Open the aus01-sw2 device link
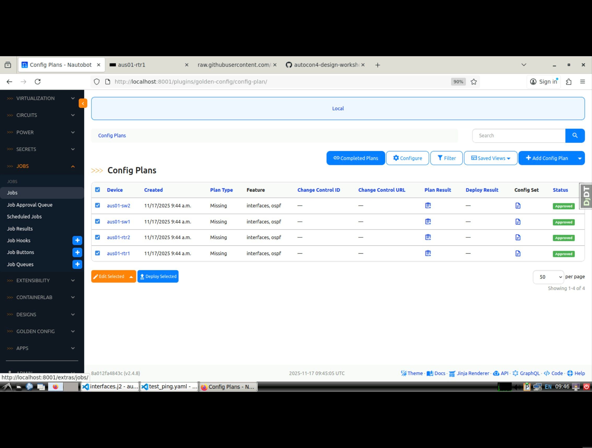The width and height of the screenshot is (592, 448). pyautogui.click(x=118, y=206)
